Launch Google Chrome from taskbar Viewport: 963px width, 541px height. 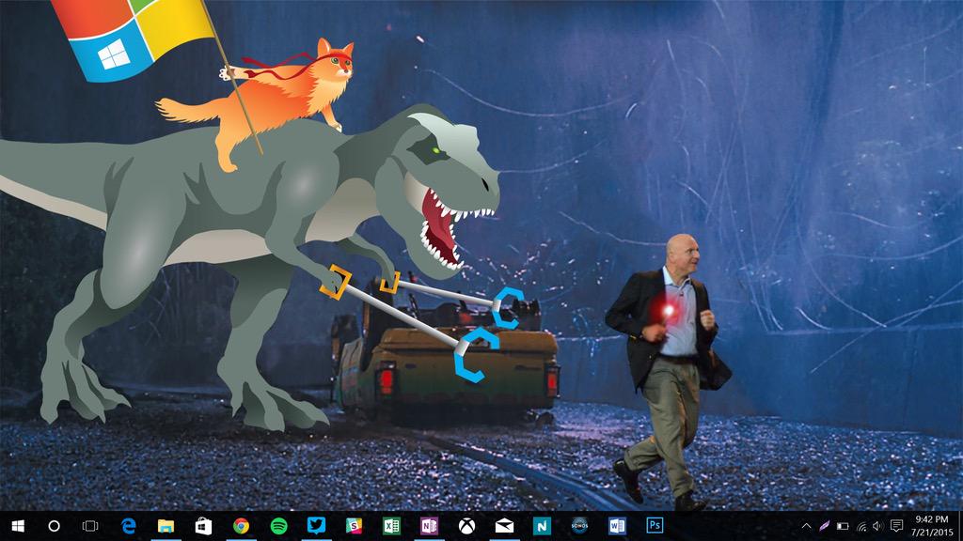(x=241, y=526)
